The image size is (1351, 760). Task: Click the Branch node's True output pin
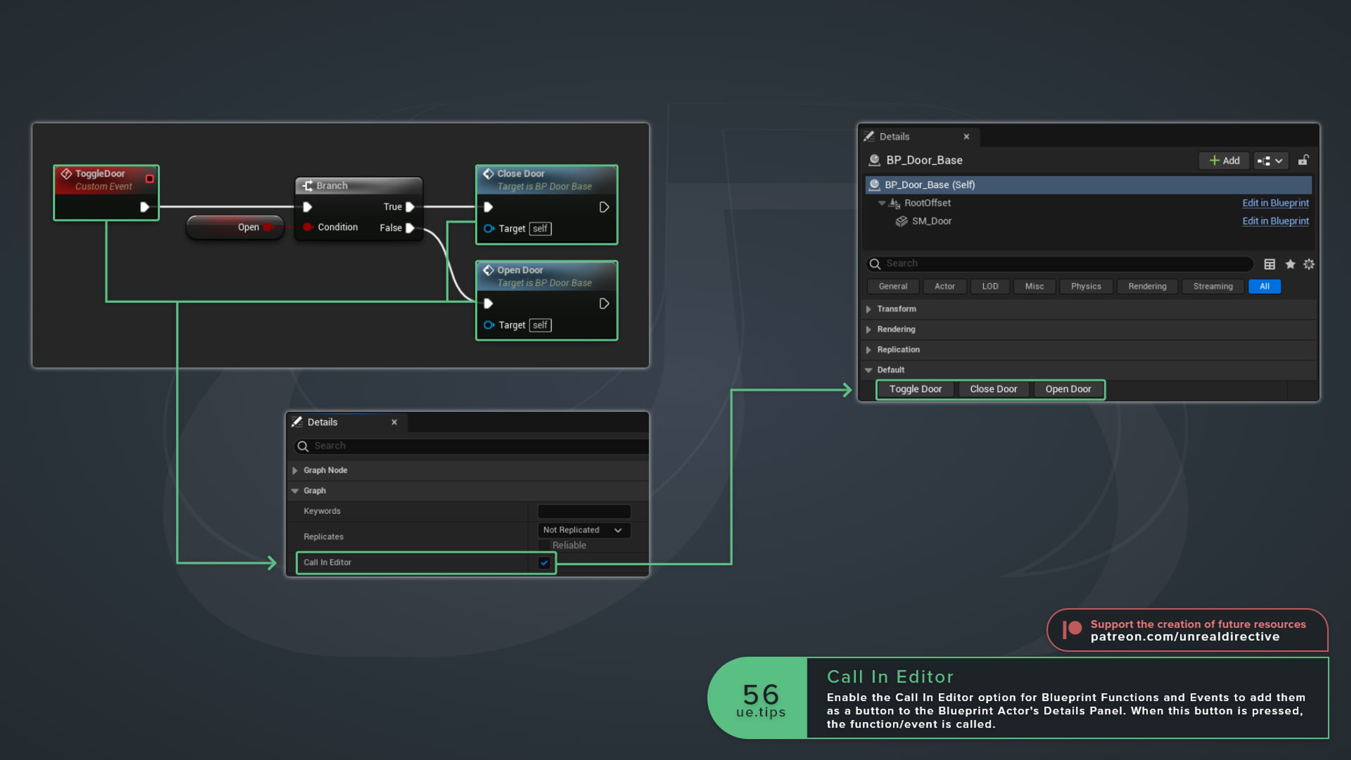pos(410,207)
